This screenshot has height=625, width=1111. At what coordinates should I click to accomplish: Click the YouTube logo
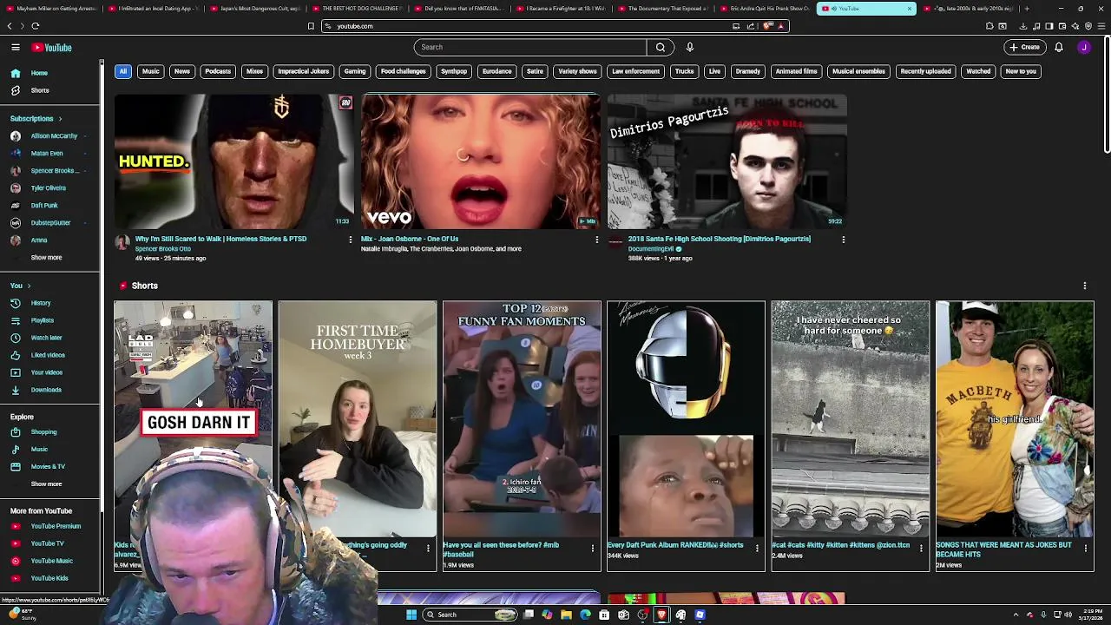pos(53,48)
